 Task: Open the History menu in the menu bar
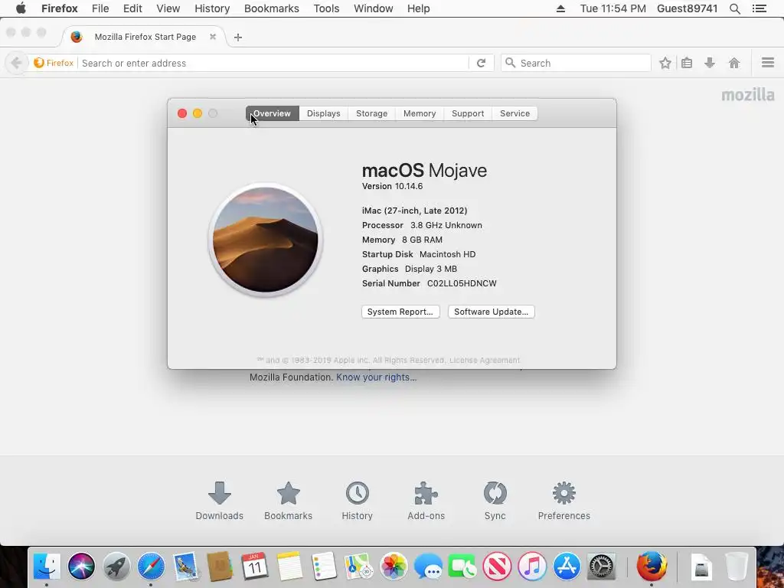(x=212, y=8)
